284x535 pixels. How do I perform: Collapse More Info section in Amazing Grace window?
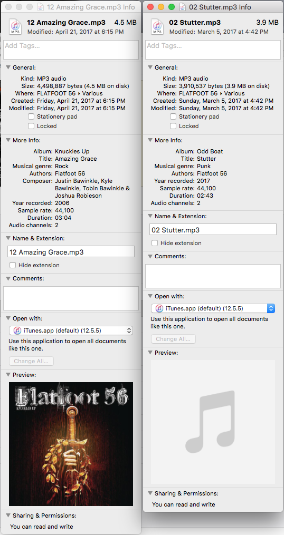(8, 140)
